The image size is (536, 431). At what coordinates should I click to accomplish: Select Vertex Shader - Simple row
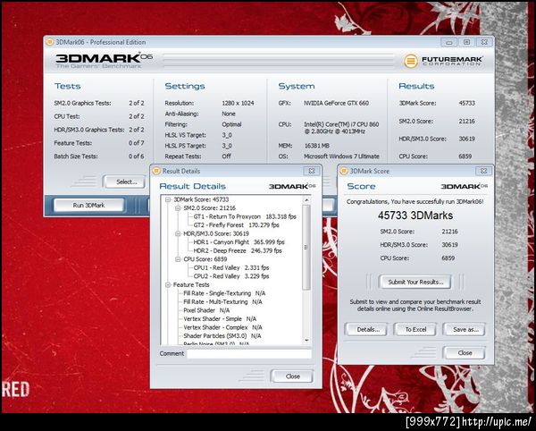[x=220, y=319]
